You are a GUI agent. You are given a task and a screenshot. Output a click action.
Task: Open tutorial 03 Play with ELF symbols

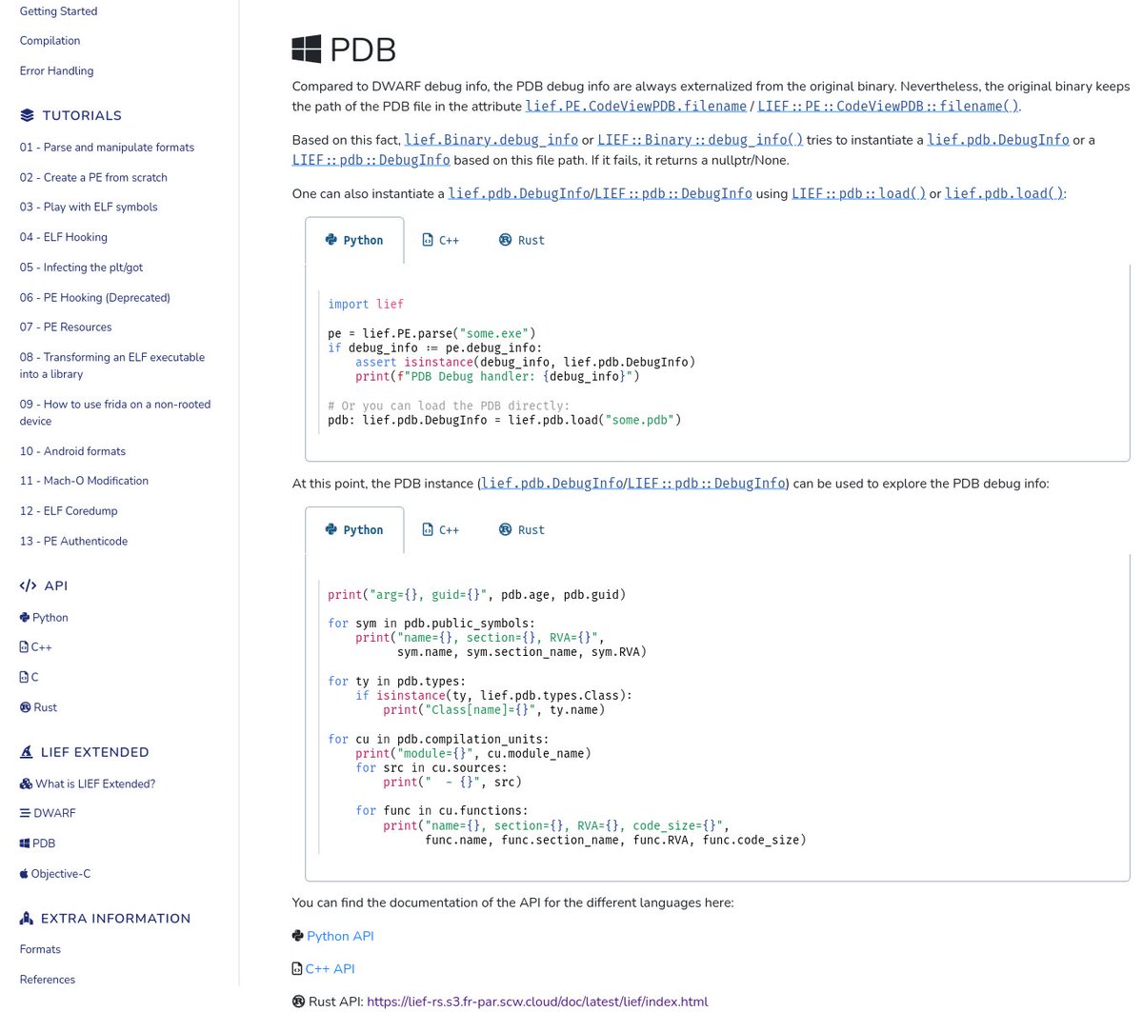click(89, 207)
